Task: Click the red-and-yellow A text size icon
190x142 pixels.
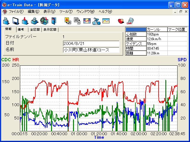Action: coord(67,21)
